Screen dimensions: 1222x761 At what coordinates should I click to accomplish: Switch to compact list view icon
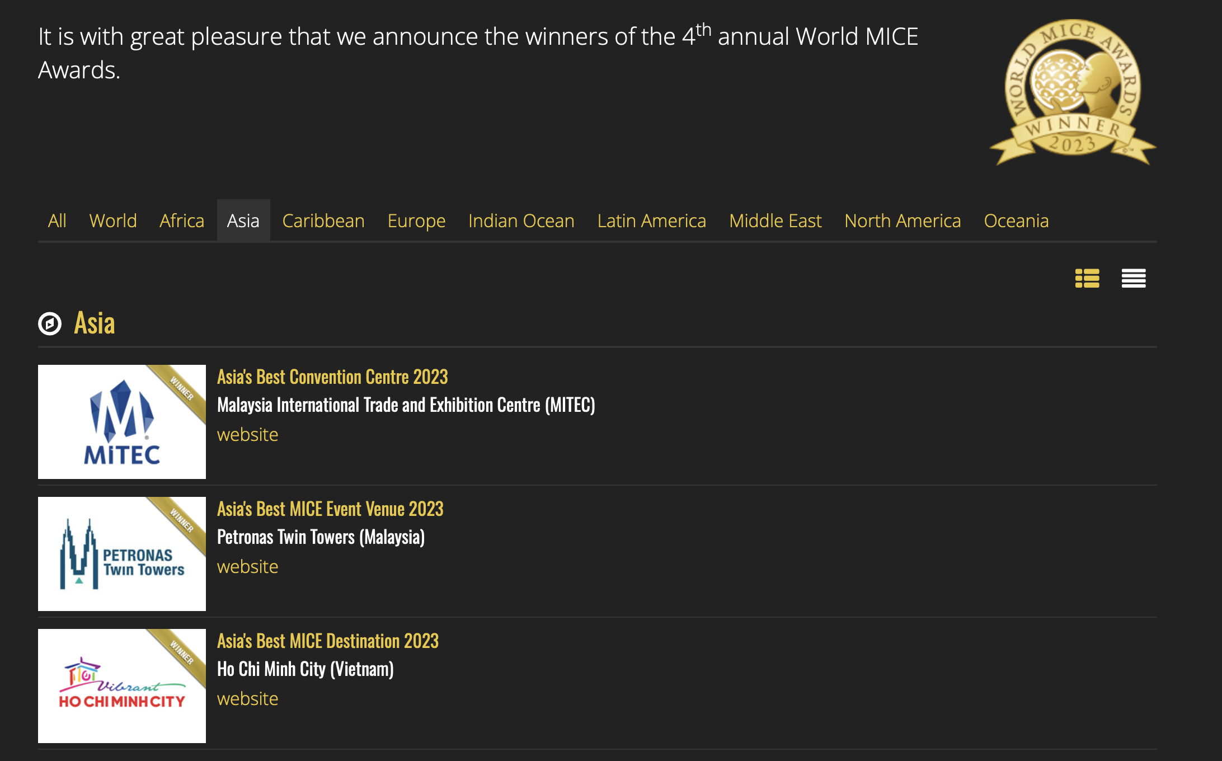point(1134,278)
